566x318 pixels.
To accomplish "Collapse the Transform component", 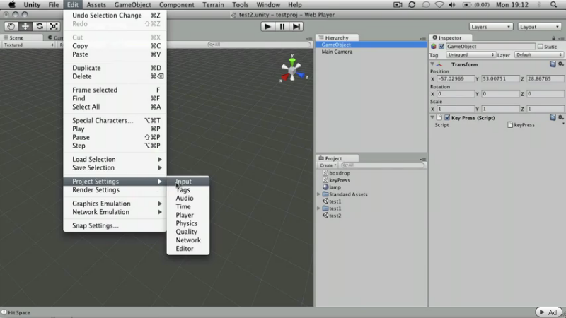I will click(x=432, y=64).
